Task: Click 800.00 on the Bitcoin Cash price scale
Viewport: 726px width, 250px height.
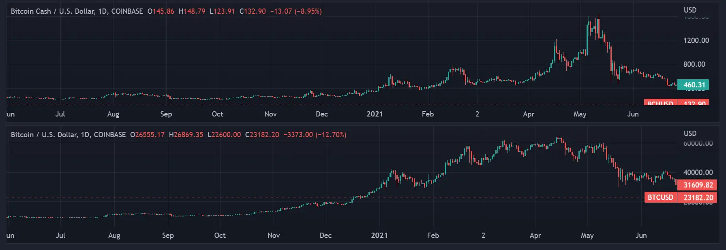Action: click(694, 64)
